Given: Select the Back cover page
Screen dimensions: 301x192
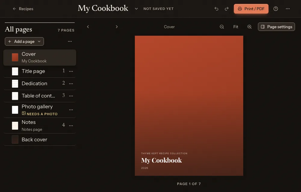Looking at the screenshot, I should point(40,139).
